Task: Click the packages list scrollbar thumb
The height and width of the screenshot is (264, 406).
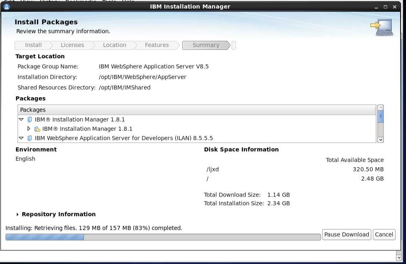Action: click(x=380, y=116)
